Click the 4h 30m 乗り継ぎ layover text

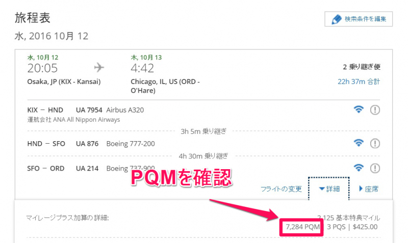coord(203,156)
